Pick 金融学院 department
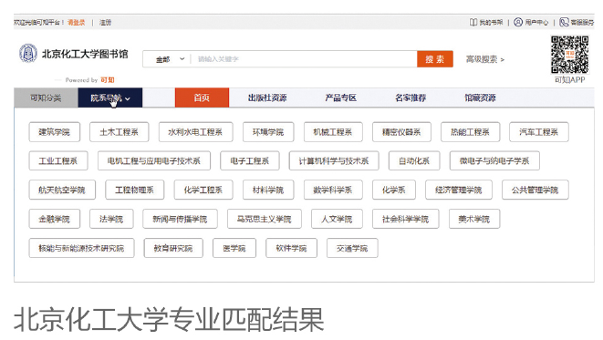This screenshot has height=340, width=603. [55, 219]
